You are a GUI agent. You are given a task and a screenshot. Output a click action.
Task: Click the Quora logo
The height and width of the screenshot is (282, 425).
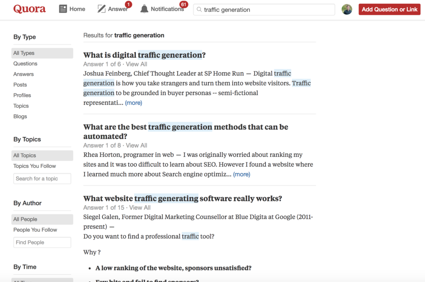(x=29, y=9)
